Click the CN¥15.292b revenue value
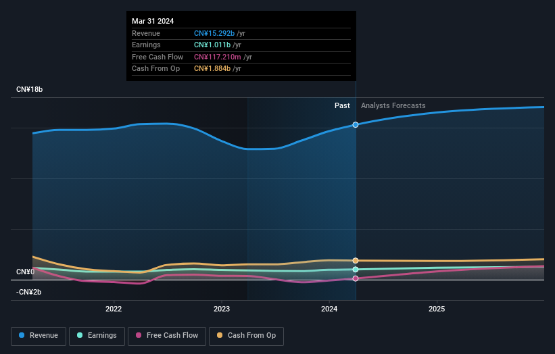Viewport: 555px width, 354px height. click(214, 33)
